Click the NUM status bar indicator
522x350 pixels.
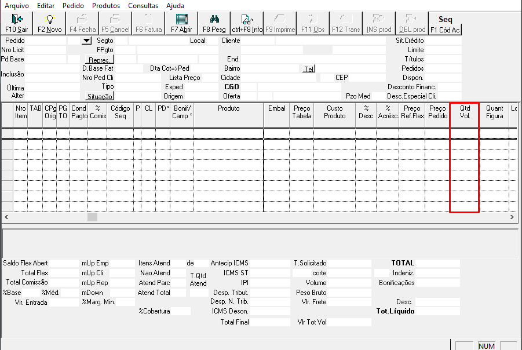click(486, 346)
